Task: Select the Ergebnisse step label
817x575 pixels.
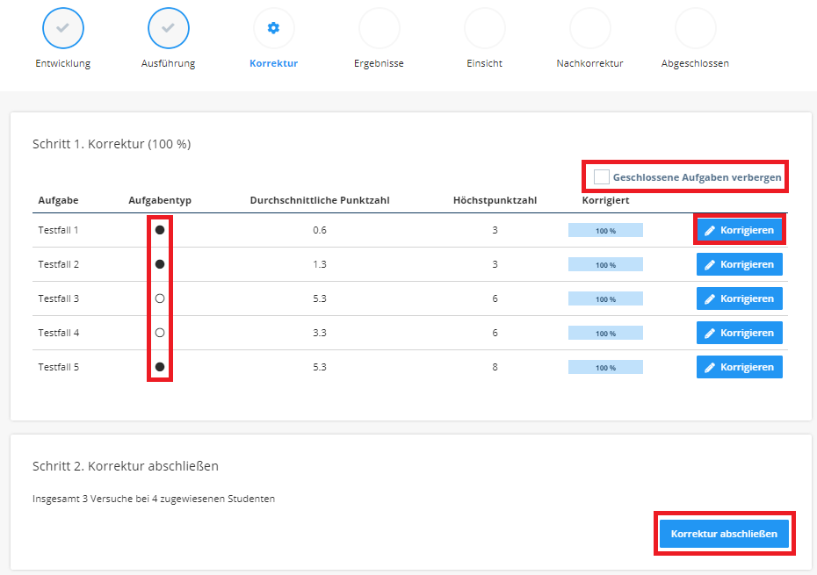Action: click(379, 64)
